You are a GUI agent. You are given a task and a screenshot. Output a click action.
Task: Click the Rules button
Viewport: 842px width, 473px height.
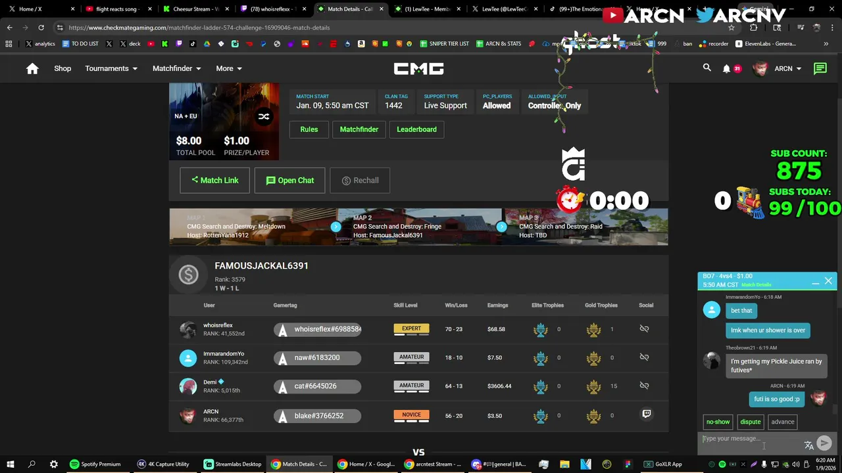309,129
